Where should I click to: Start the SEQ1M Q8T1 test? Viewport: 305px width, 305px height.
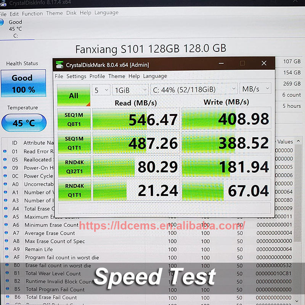point(74,119)
